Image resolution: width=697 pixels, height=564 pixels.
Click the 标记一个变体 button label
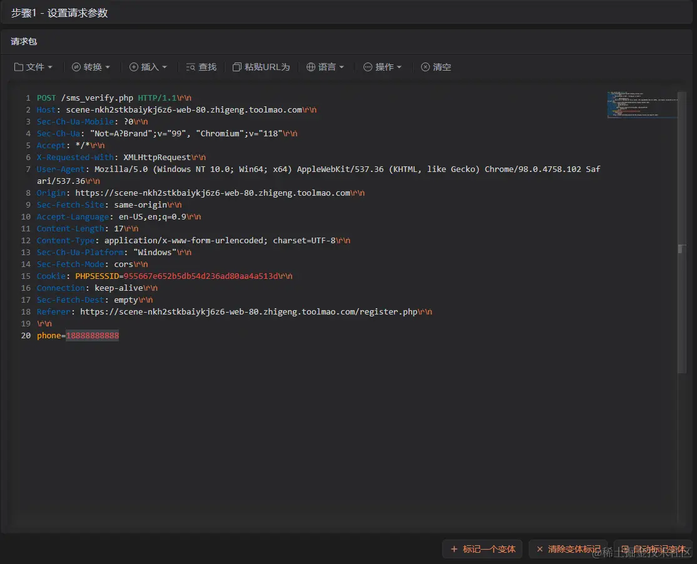coord(489,550)
